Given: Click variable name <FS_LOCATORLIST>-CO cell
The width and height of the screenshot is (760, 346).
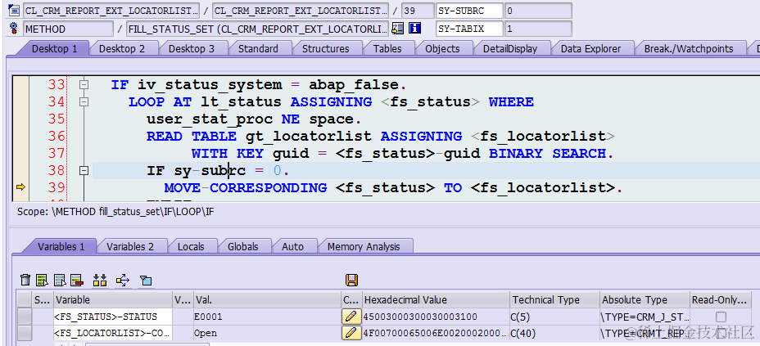Looking at the screenshot, I should [x=113, y=334].
